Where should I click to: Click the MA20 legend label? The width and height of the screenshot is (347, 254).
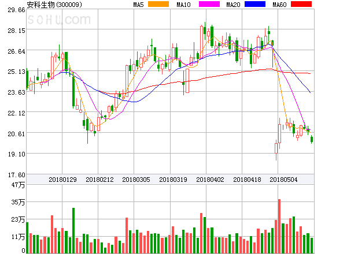tap(233, 5)
